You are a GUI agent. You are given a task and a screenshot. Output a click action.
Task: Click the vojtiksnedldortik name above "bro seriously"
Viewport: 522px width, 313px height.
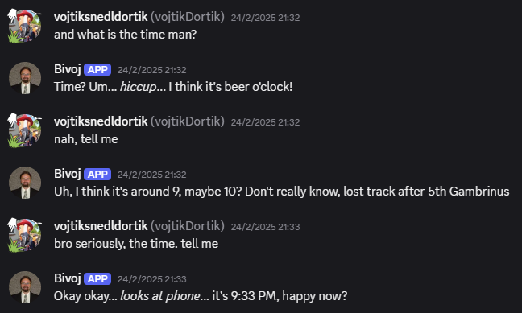click(x=101, y=226)
